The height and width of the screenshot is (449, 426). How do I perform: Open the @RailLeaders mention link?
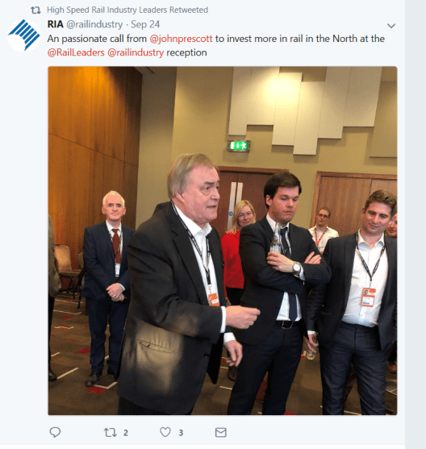click(x=76, y=52)
